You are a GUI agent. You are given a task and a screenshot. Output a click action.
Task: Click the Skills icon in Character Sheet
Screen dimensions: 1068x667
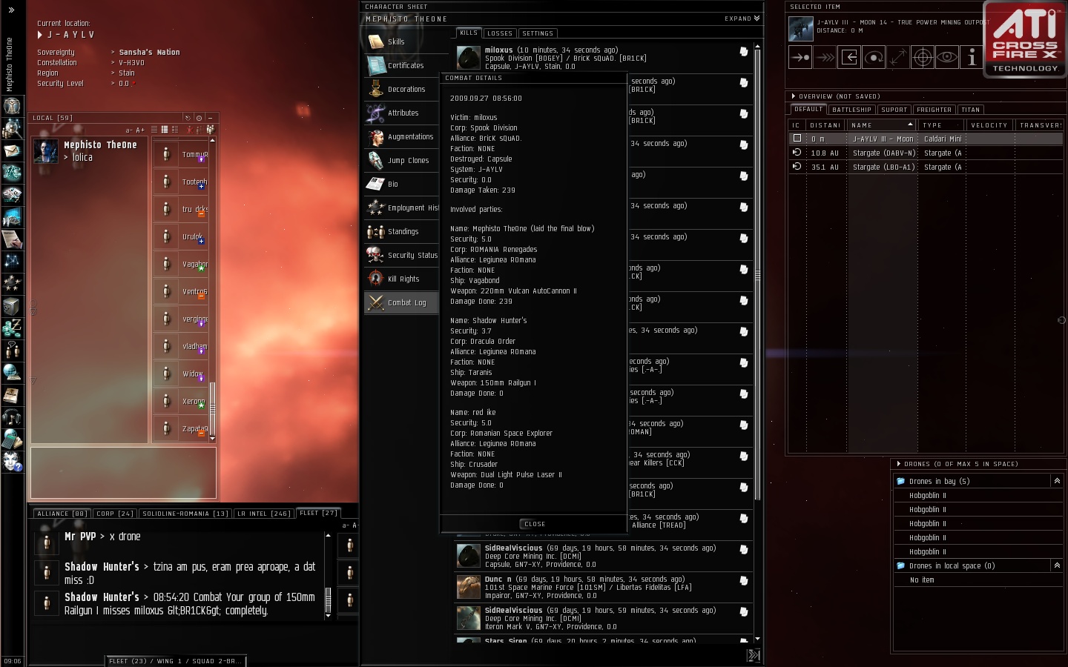pos(376,42)
